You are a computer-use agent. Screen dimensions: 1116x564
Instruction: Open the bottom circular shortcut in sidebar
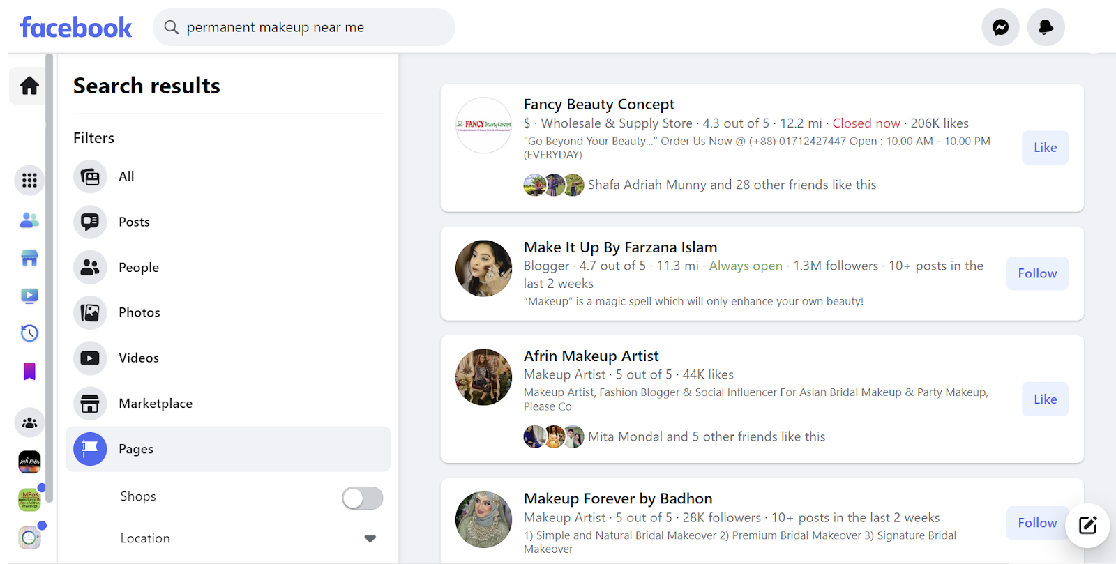coord(29,538)
